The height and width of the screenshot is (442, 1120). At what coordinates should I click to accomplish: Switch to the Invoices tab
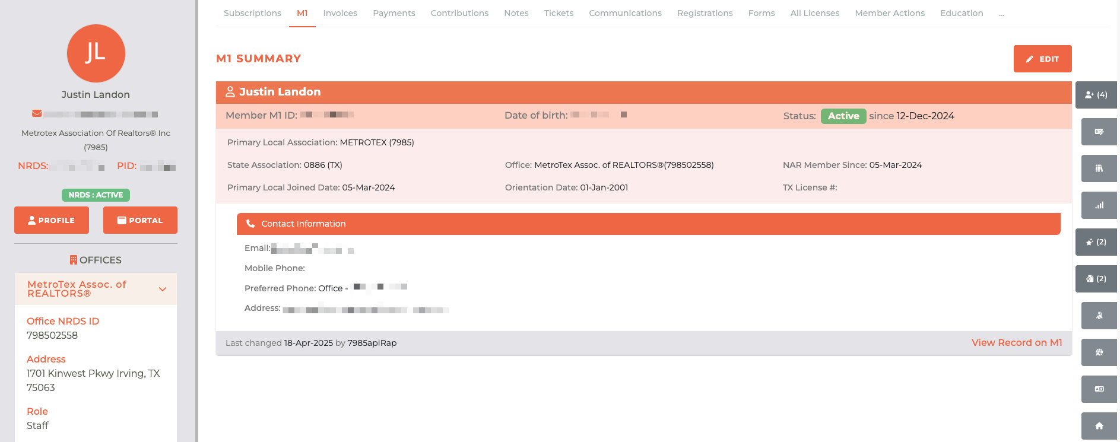340,13
